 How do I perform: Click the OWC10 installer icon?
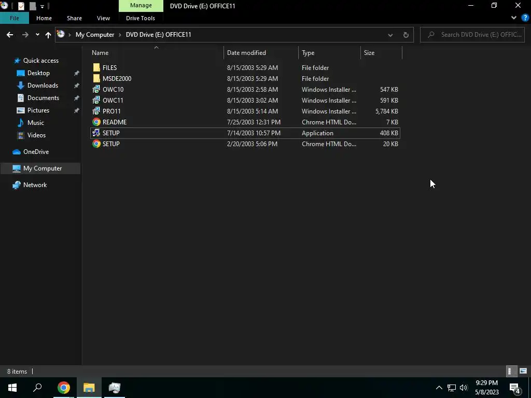pyautogui.click(x=96, y=89)
